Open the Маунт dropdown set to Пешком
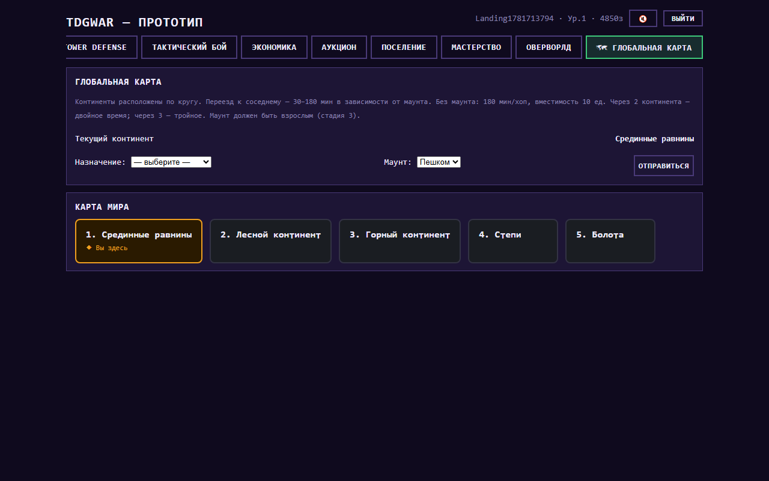Viewport: 769px width, 481px height. [439, 162]
